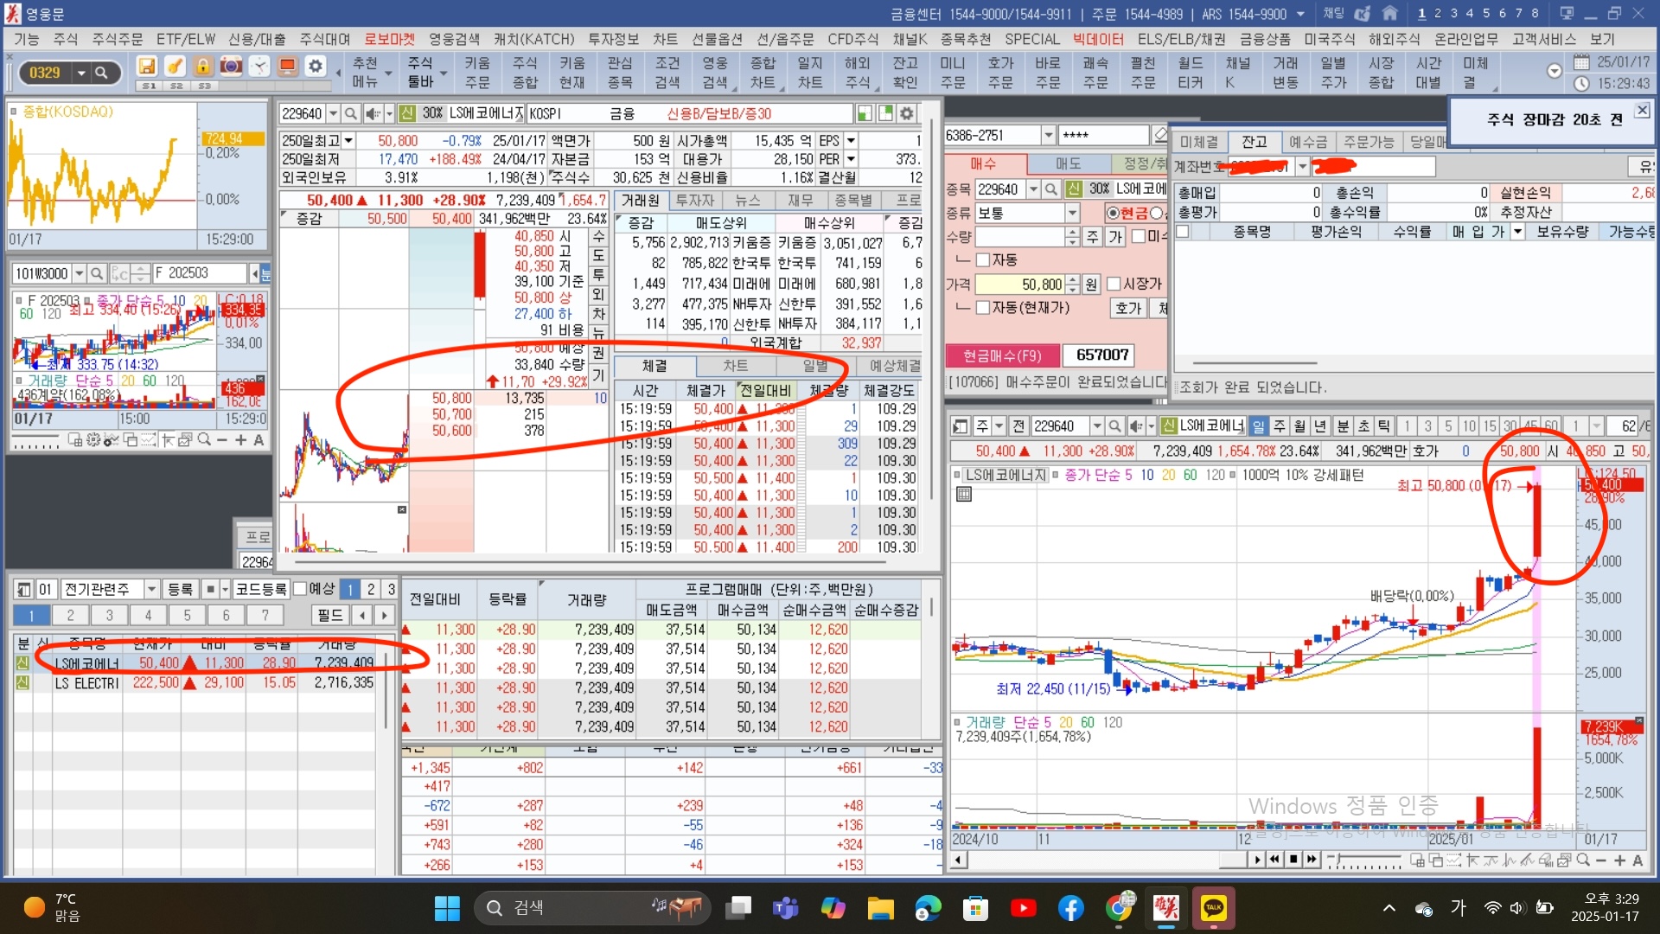The width and height of the screenshot is (1660, 934).
Task: Check the 시장가 market price checkbox
Action: [1114, 284]
